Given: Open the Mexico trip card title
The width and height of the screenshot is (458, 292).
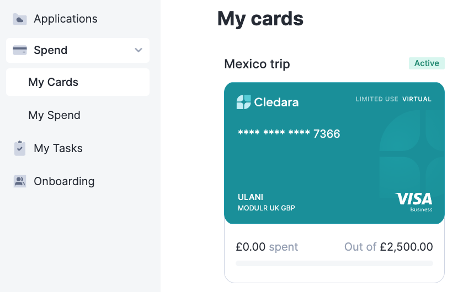Looking at the screenshot, I should (257, 64).
